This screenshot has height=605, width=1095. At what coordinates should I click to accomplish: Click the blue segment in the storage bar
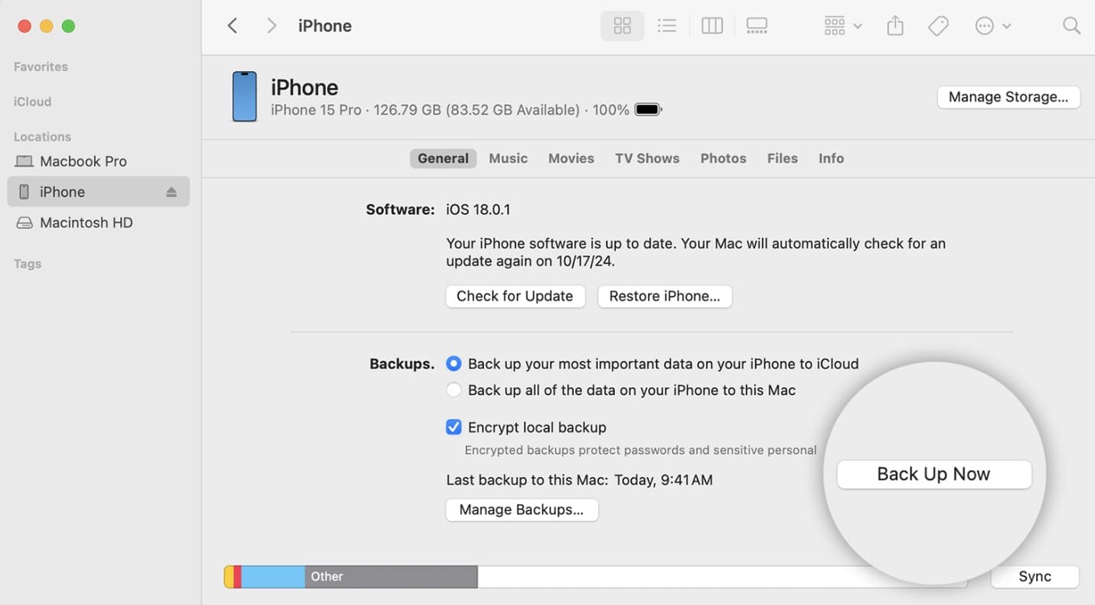(273, 576)
